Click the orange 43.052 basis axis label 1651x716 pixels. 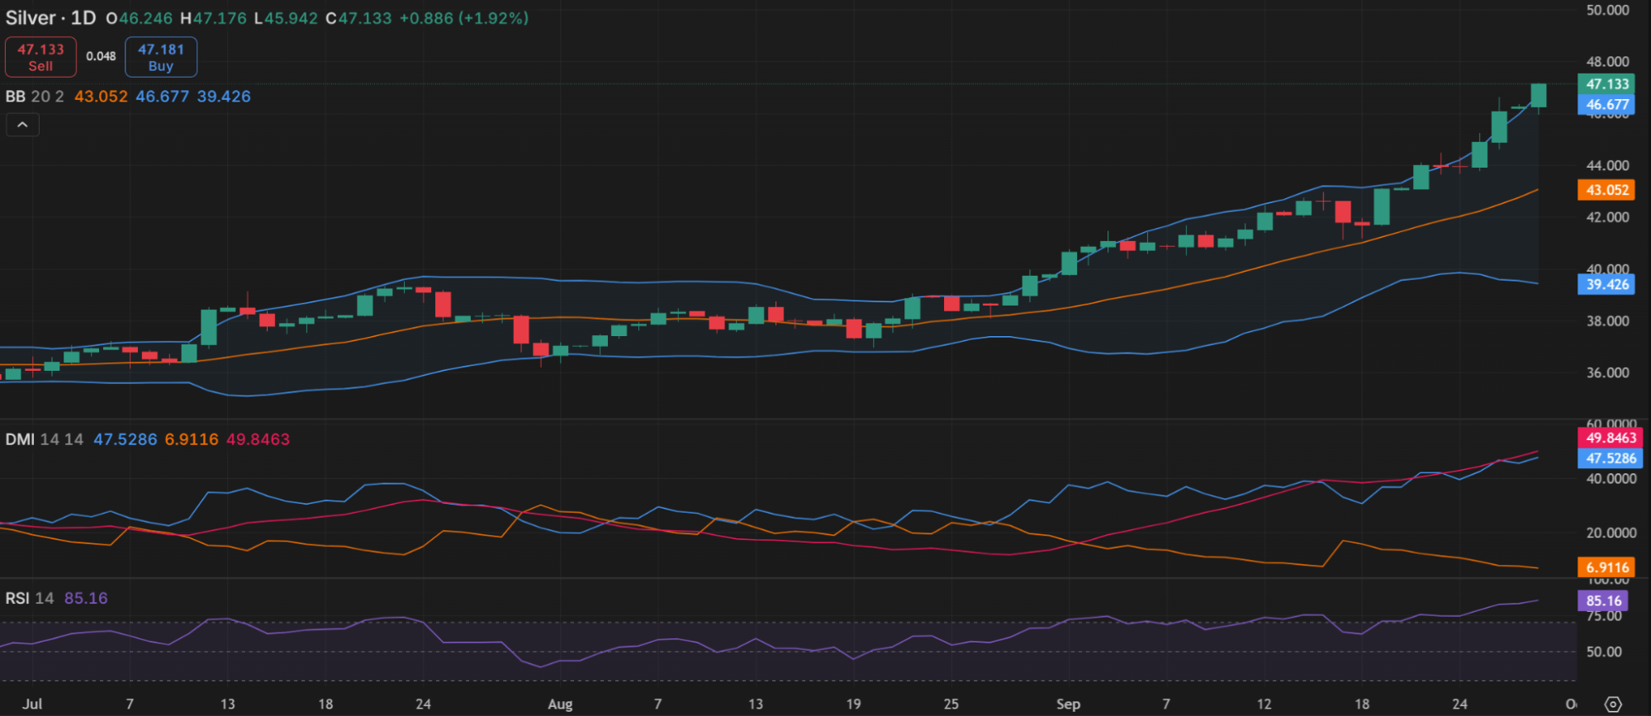click(x=1606, y=190)
